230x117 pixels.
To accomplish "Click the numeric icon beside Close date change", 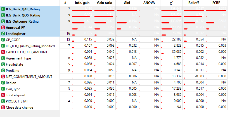I will click(3, 108).
